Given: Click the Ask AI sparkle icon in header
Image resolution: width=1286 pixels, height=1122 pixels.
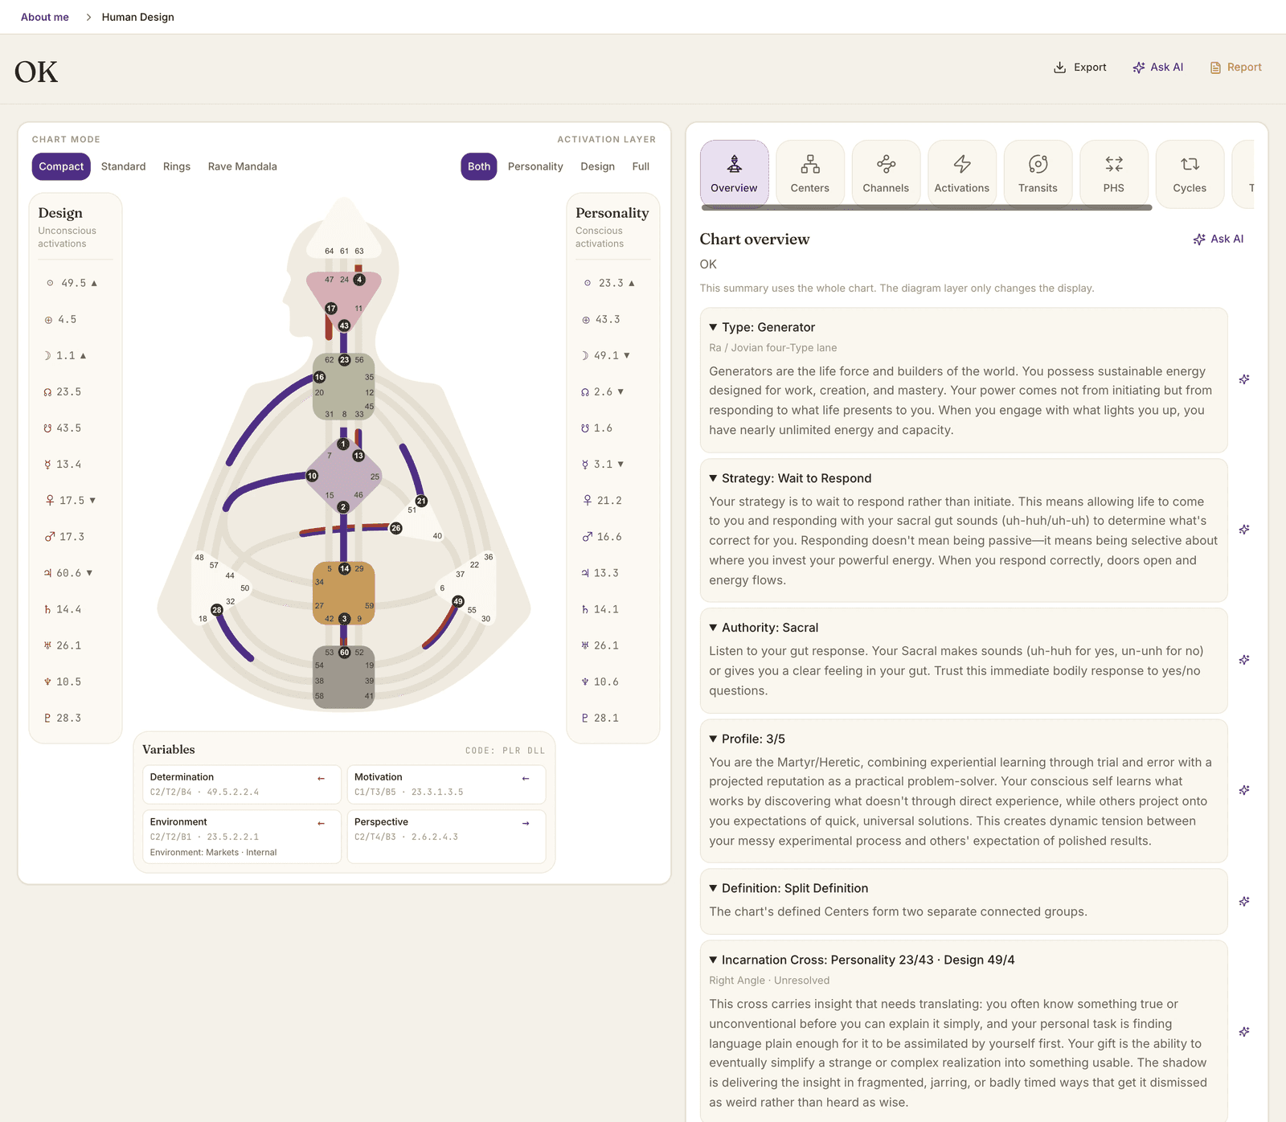Looking at the screenshot, I should click(x=1138, y=68).
